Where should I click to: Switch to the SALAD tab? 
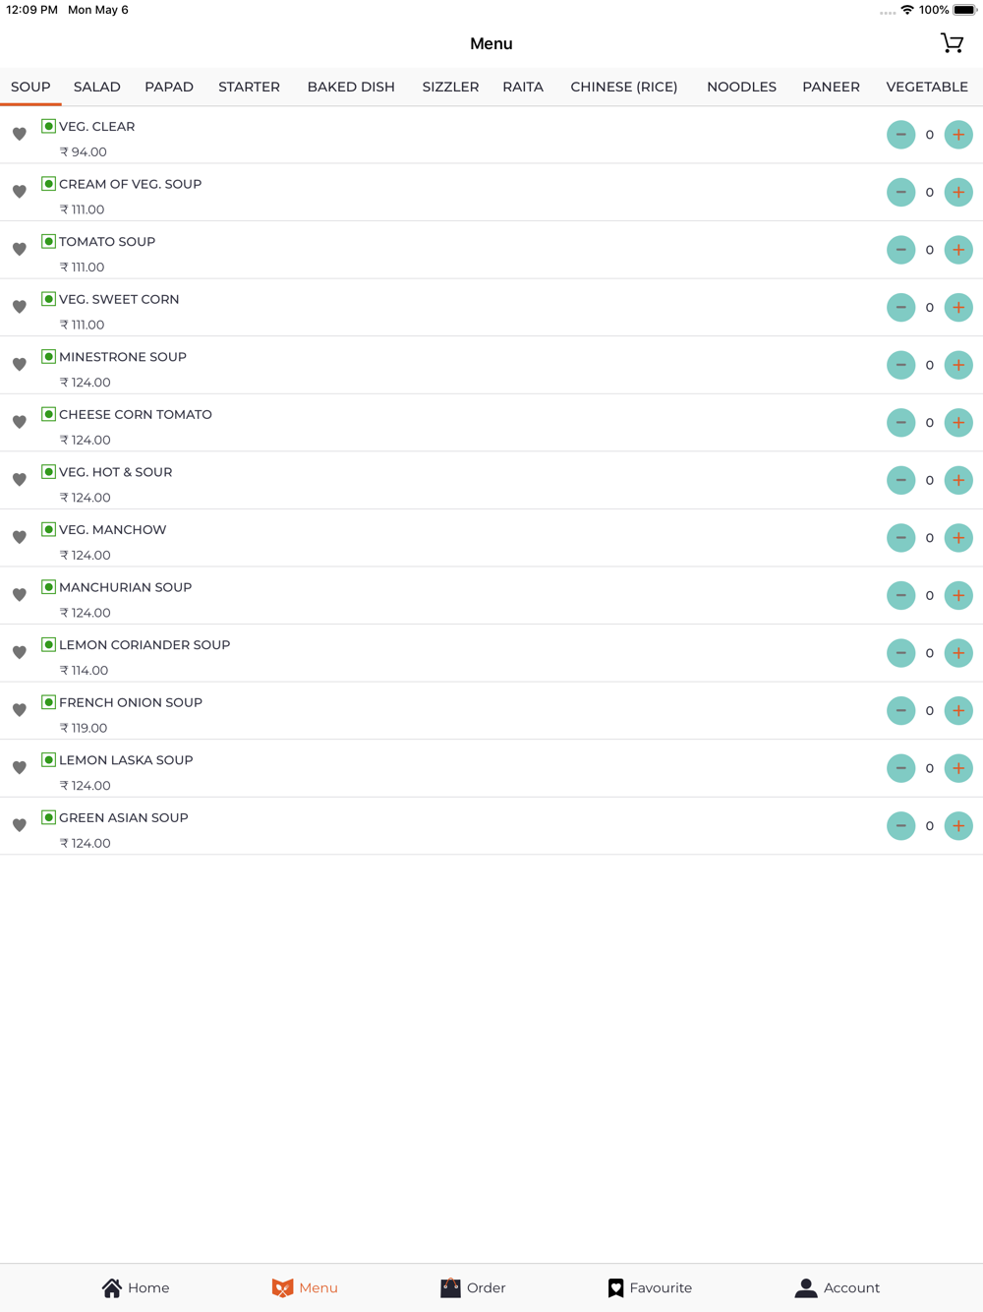point(97,87)
